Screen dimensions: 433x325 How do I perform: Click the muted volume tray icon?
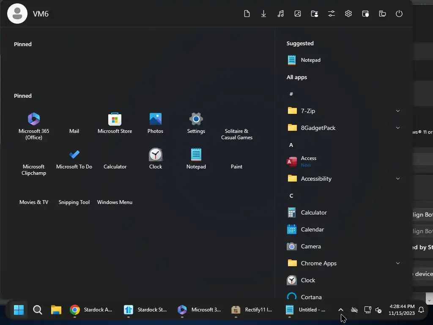coord(378,310)
